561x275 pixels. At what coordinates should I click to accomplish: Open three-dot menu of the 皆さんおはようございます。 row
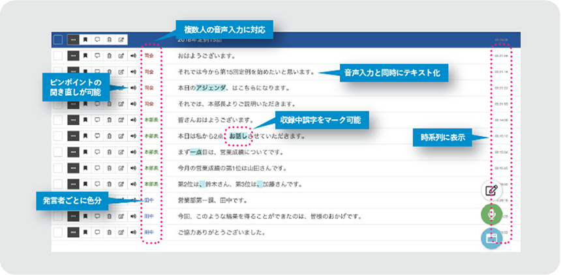(x=73, y=120)
